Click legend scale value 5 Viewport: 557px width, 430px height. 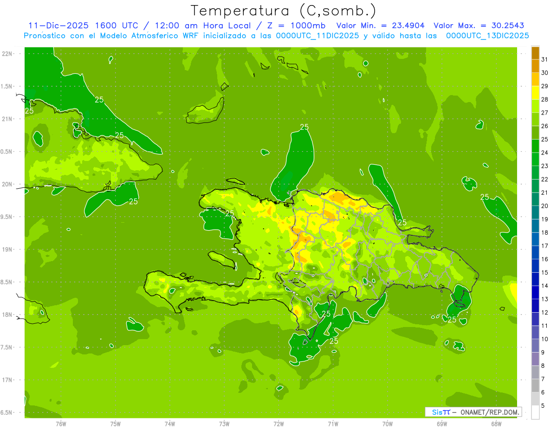543,406
